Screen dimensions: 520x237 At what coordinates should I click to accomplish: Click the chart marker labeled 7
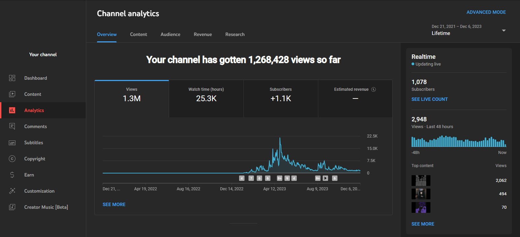251,178
